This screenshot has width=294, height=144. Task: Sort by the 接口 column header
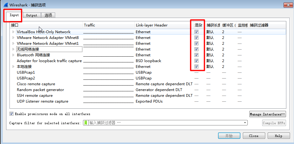46,25
